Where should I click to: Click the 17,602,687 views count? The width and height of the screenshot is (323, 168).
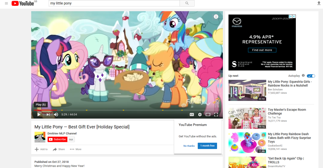click(277, 93)
